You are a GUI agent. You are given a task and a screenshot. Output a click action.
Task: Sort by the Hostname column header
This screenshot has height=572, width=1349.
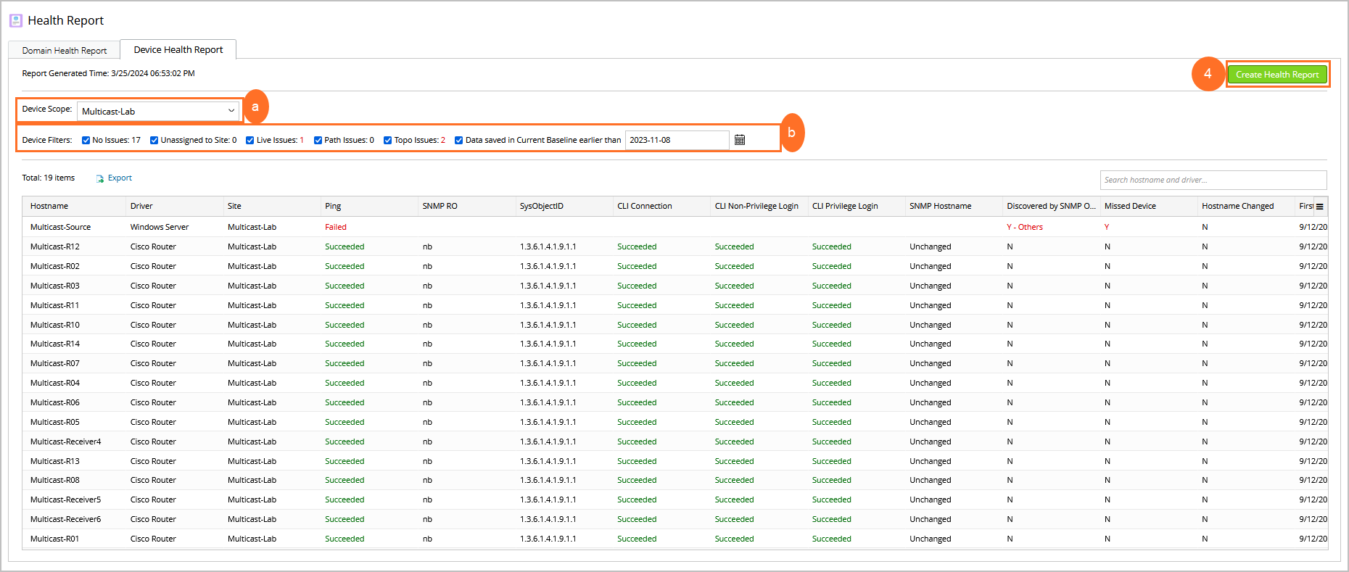point(49,206)
